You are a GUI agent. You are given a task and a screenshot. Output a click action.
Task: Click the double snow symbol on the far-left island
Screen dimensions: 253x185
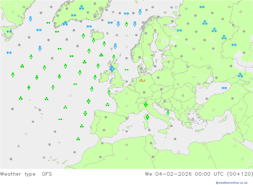tap(9, 31)
